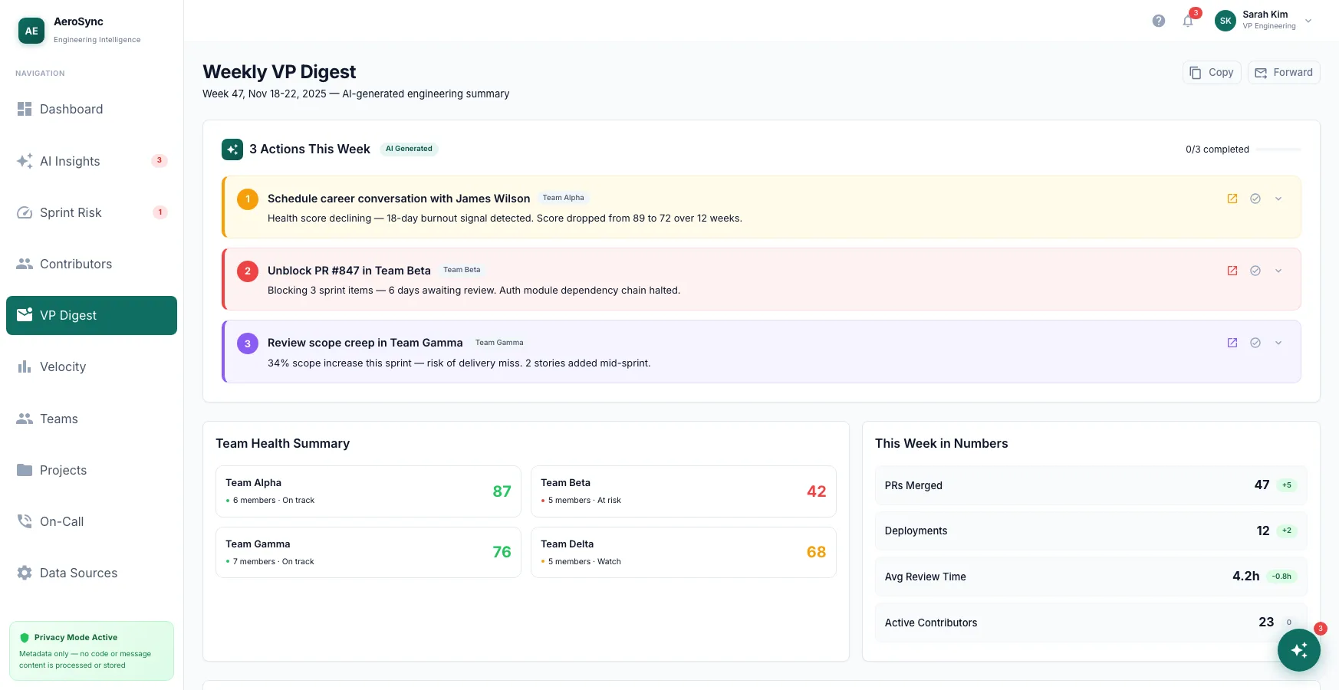Navigate to Teams page
Screen dimensions: 1339x690
(91, 419)
